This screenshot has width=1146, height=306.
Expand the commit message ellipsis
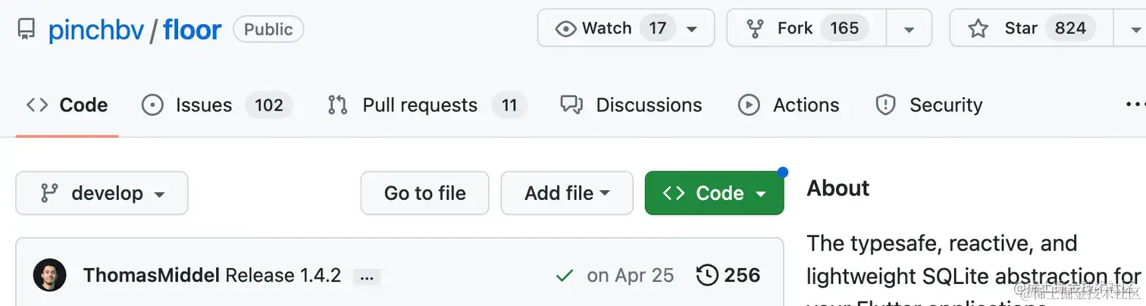pos(367,277)
